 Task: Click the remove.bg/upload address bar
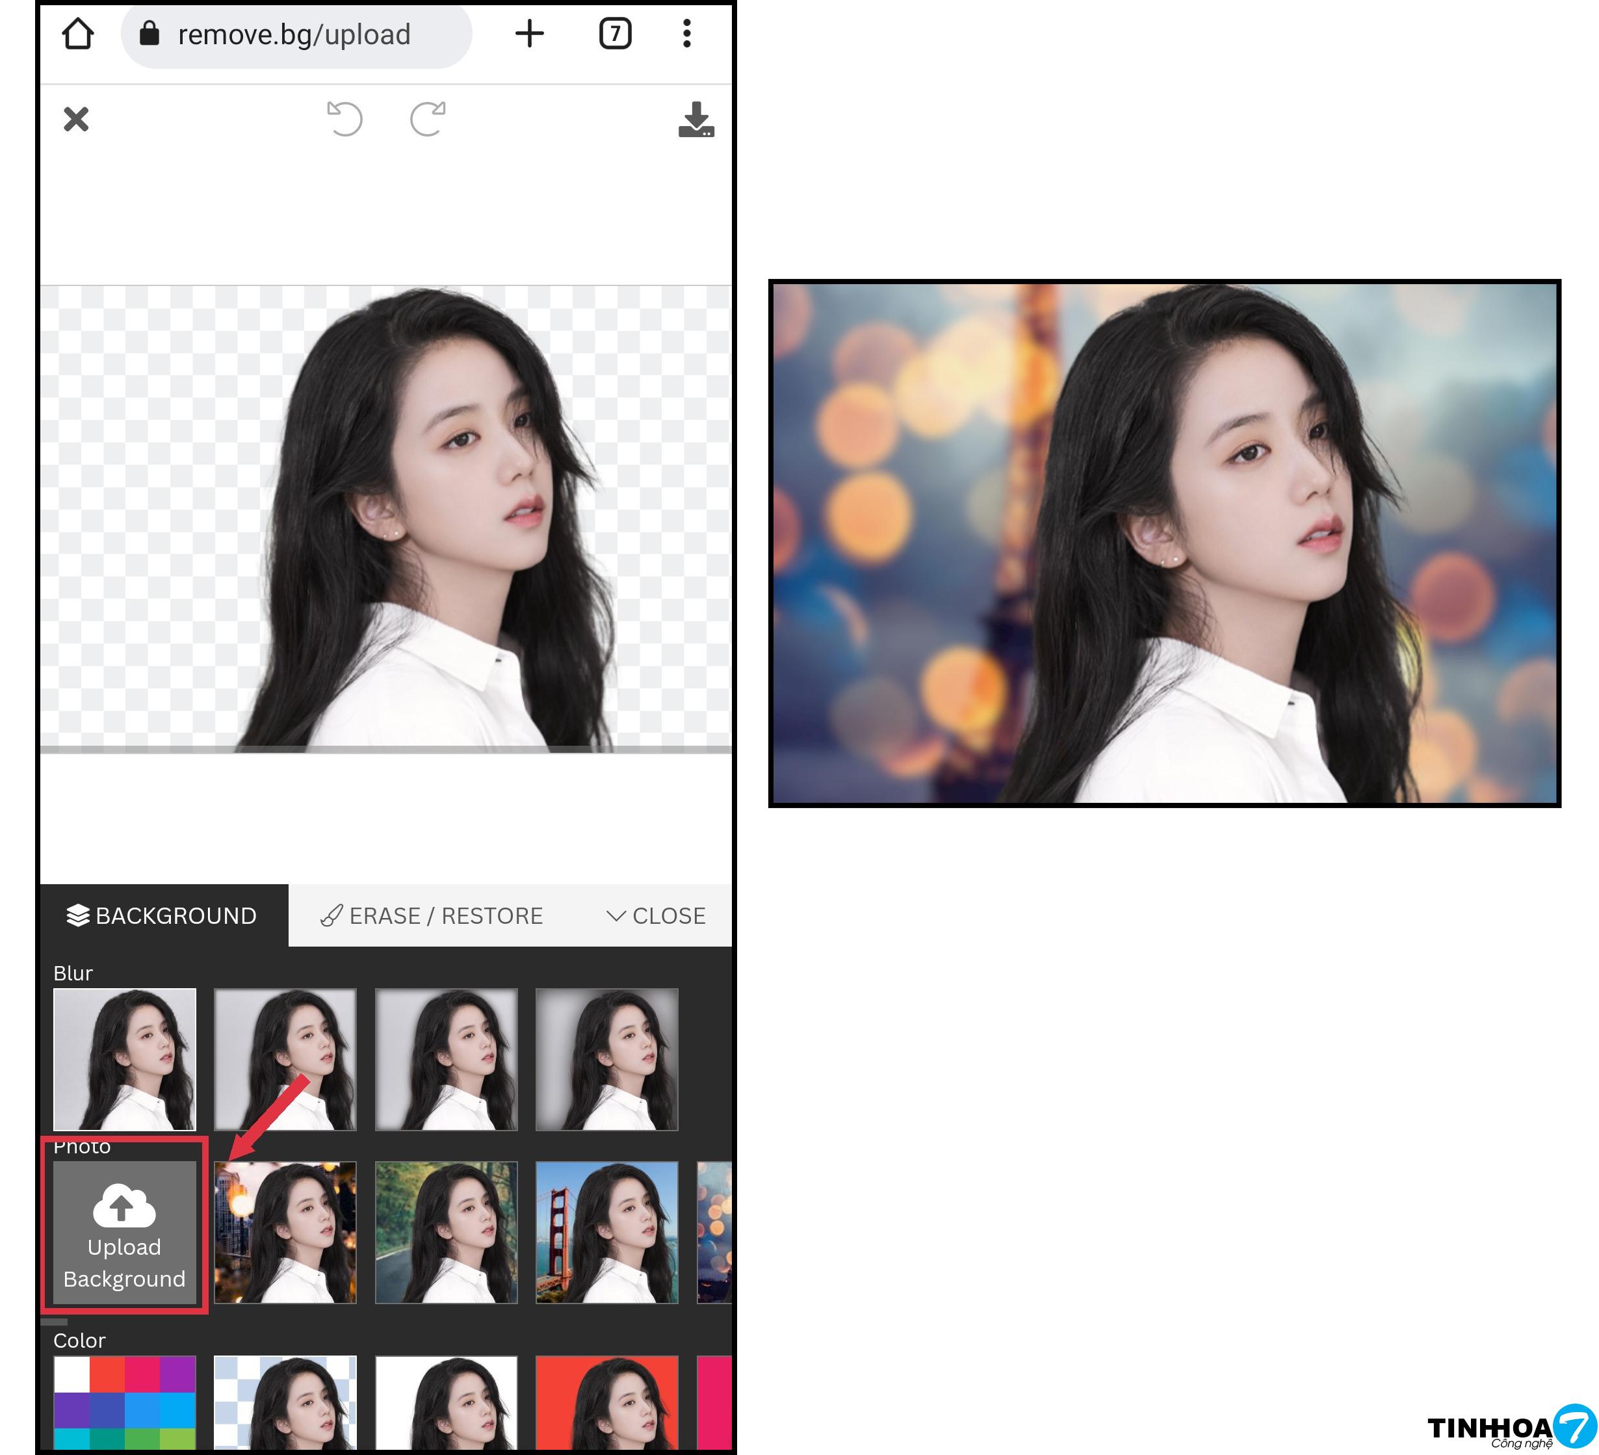point(295,35)
